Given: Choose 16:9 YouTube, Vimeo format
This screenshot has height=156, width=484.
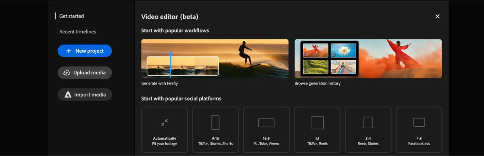Looking at the screenshot, I should point(266,129).
